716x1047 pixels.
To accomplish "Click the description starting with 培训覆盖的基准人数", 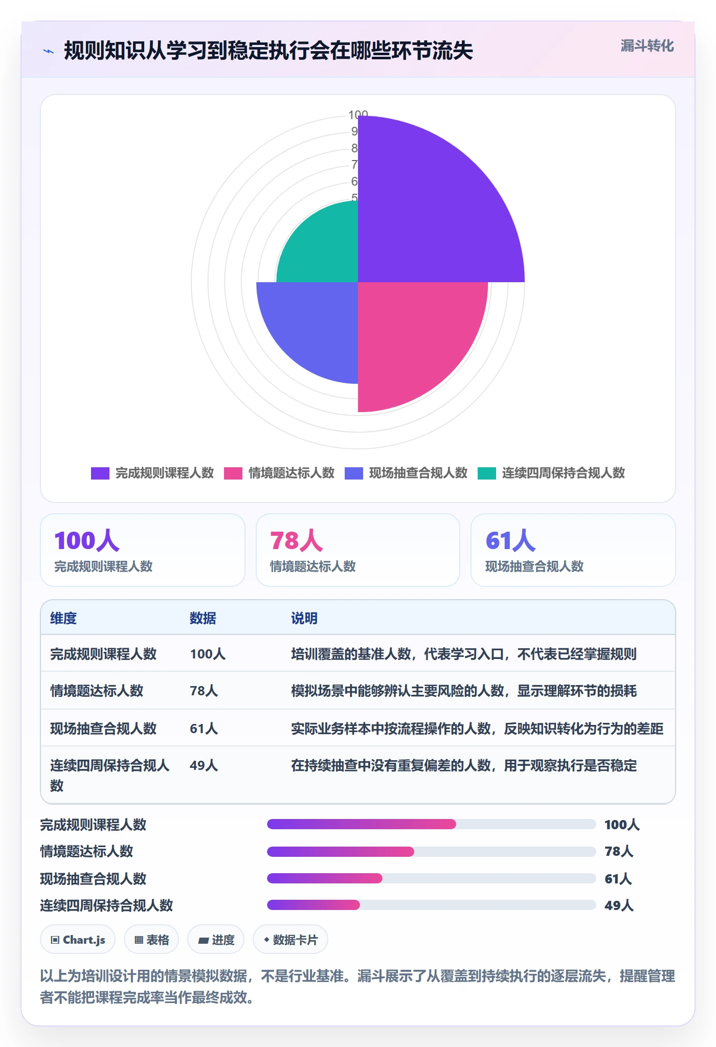I will (464, 654).
